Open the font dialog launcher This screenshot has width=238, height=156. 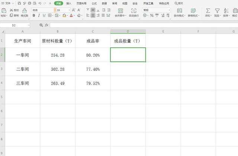(83, 19)
